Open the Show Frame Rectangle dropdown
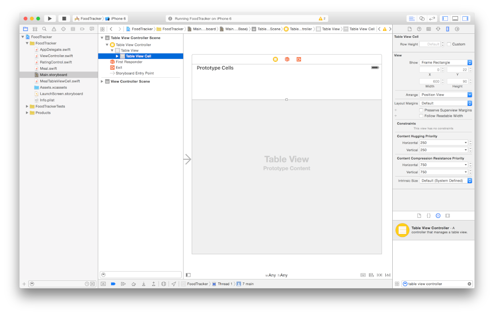This screenshot has height=316, width=494. 446,62
